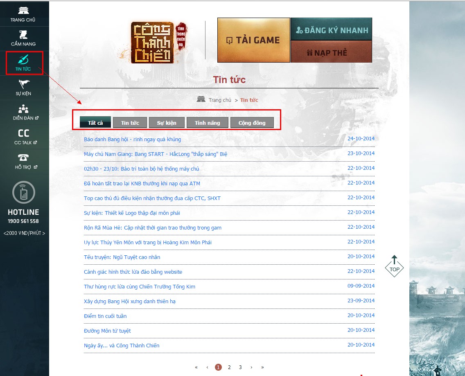The image size is (465, 376).
Task: Go to the Trang chủ breadcrumb link
Action: click(220, 100)
